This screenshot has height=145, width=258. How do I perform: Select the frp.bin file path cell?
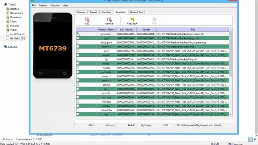click(x=193, y=59)
